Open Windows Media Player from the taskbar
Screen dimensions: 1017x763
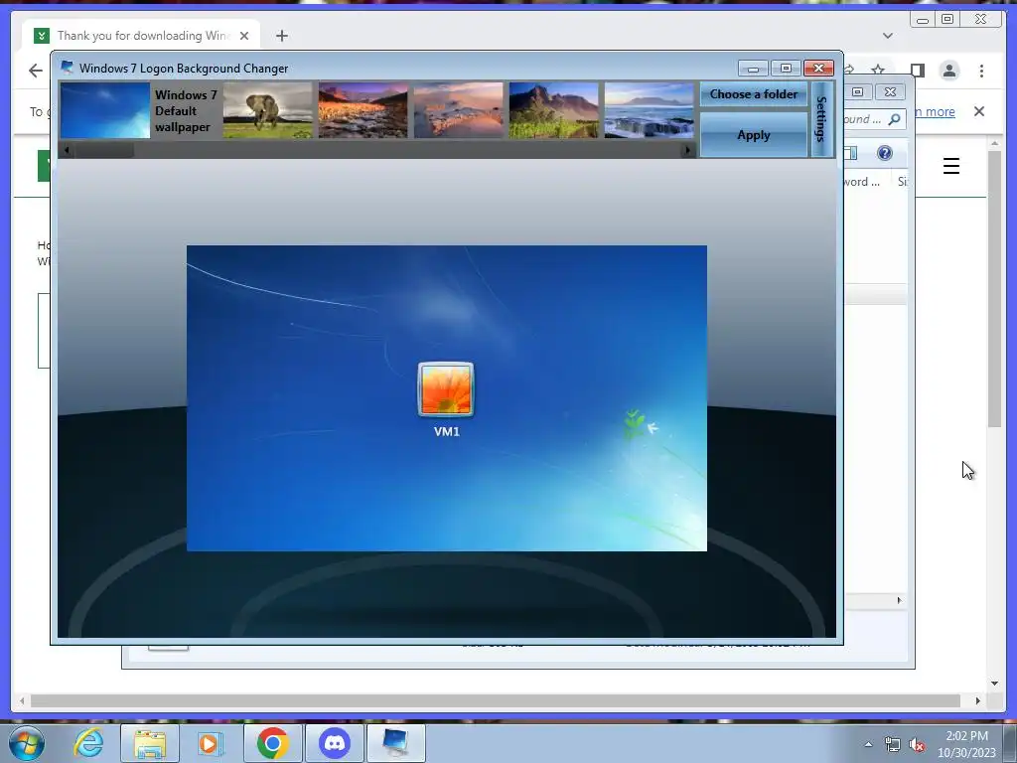click(210, 743)
